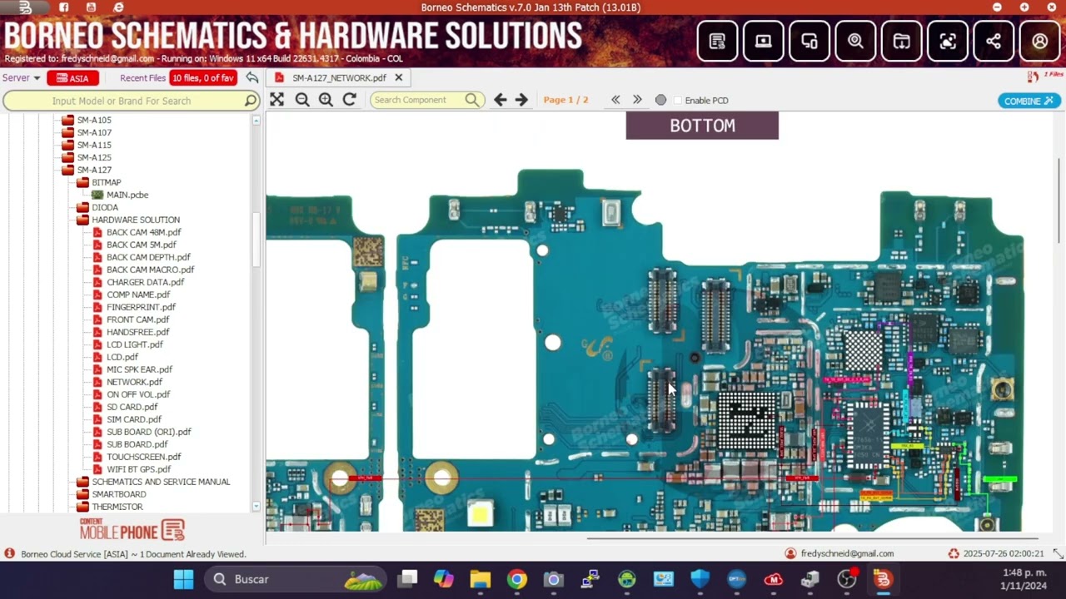The height and width of the screenshot is (599, 1066).
Task: Rotate the schematic view
Action: [x=350, y=100]
